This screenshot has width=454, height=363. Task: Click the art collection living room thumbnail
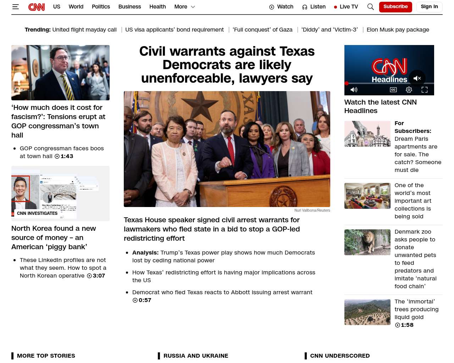click(367, 196)
